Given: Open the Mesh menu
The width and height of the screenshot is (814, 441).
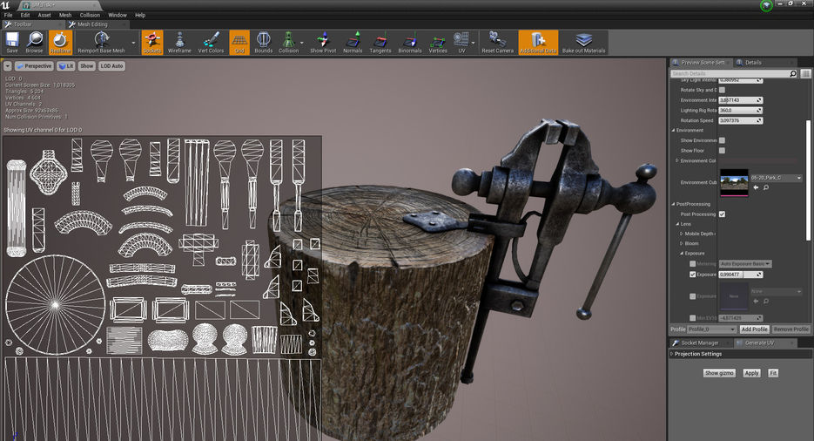Looking at the screenshot, I should (65, 15).
